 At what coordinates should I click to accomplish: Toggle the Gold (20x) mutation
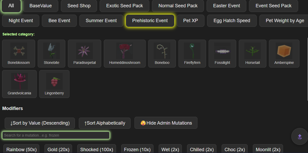pyautogui.click(x=58, y=149)
